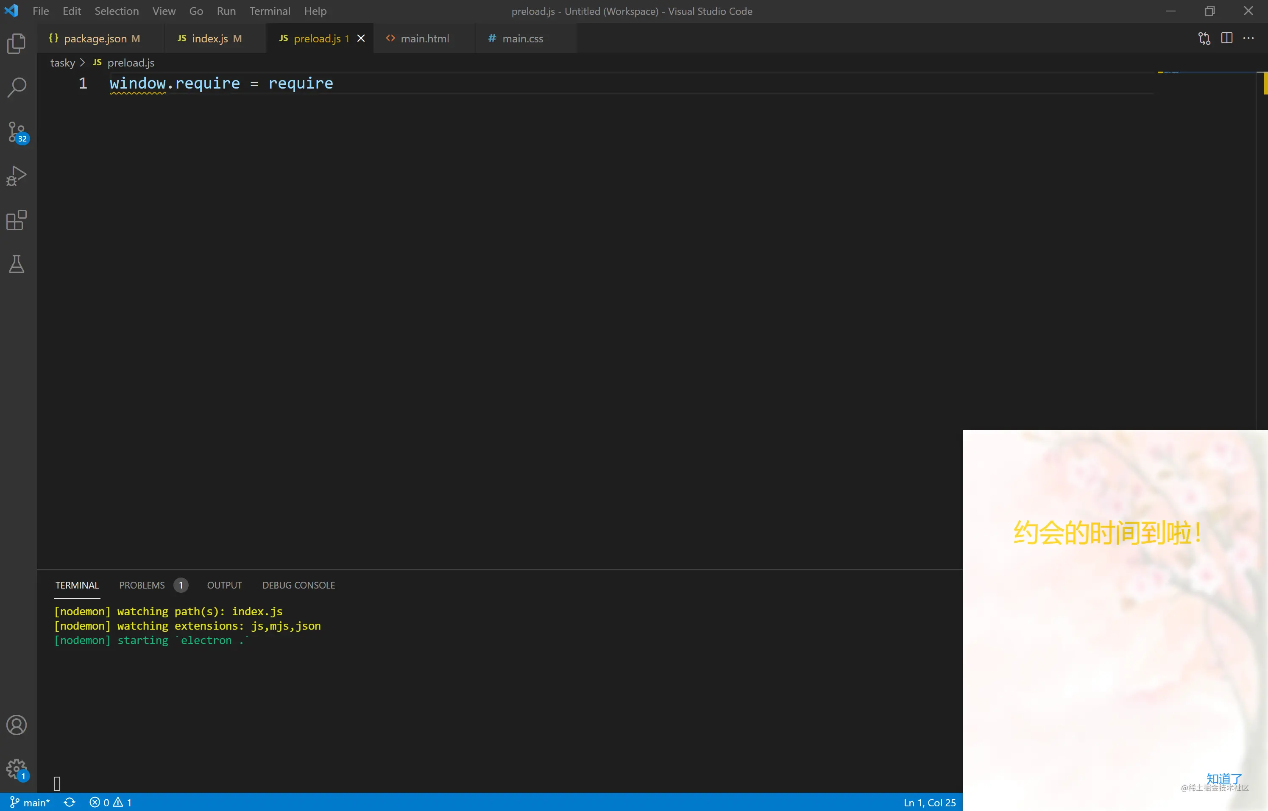Switch to DEBUG CONSOLE tab
The image size is (1268, 811).
click(x=298, y=585)
